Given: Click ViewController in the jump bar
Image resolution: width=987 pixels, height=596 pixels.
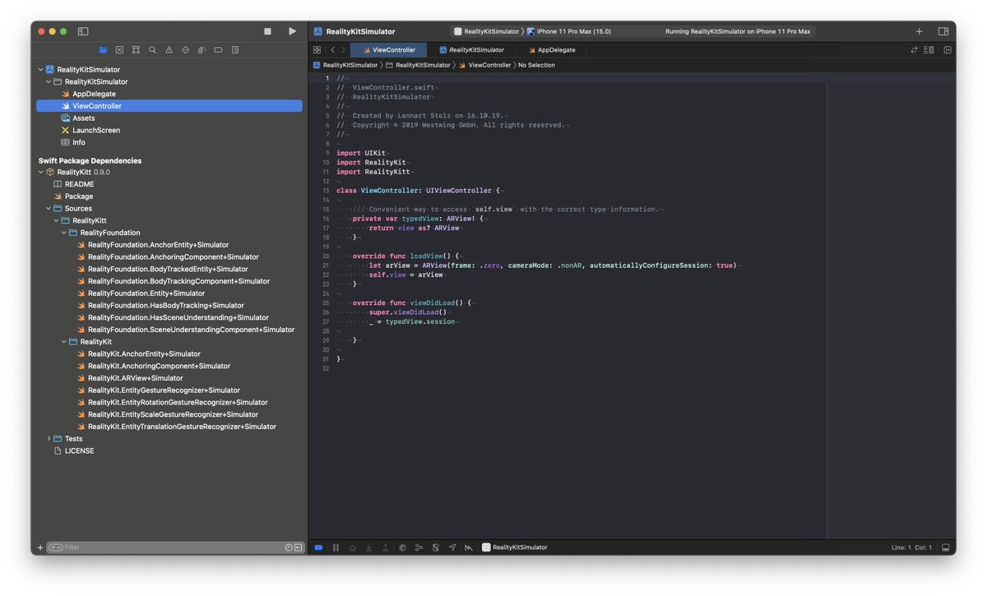Looking at the screenshot, I should 484,65.
